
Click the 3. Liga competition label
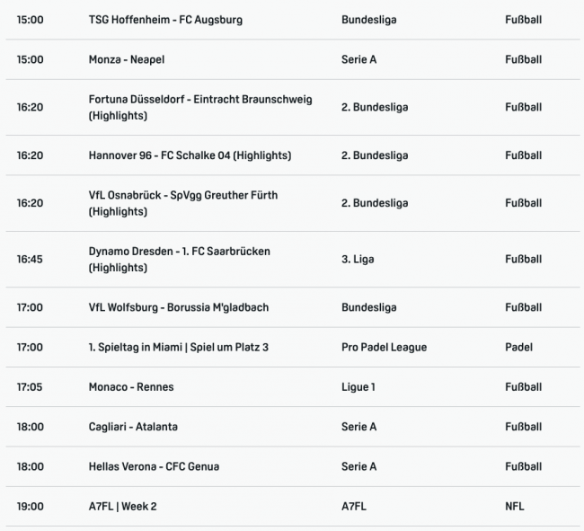point(358,259)
